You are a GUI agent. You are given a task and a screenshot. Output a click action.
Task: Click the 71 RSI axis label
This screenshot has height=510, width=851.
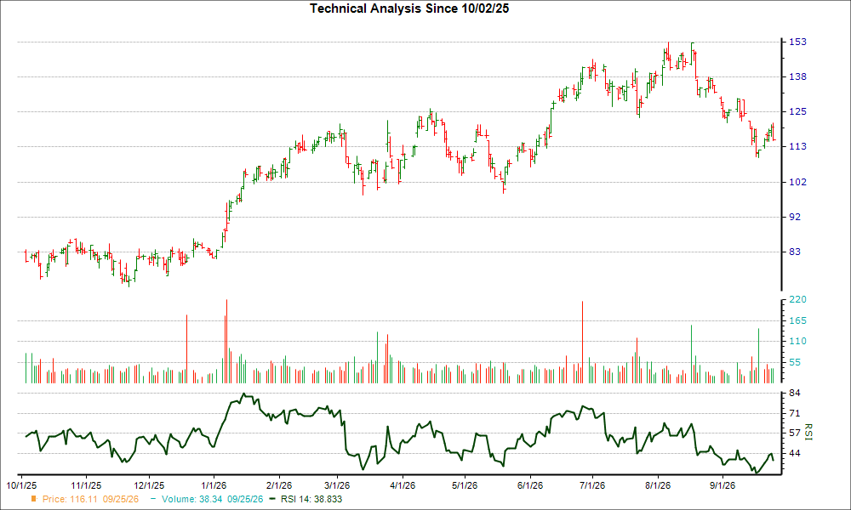tap(795, 414)
